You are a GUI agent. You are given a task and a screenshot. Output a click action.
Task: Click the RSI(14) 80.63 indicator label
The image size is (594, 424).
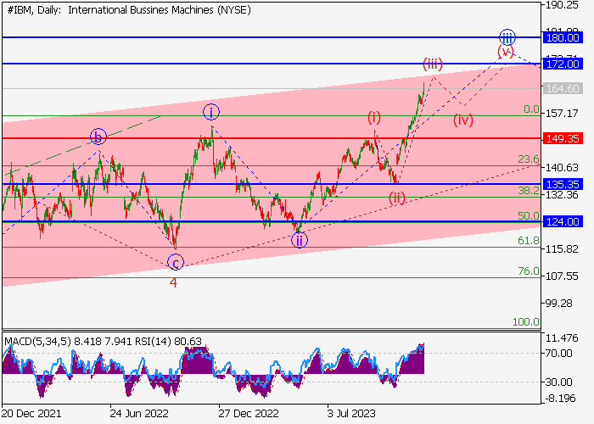point(168,342)
